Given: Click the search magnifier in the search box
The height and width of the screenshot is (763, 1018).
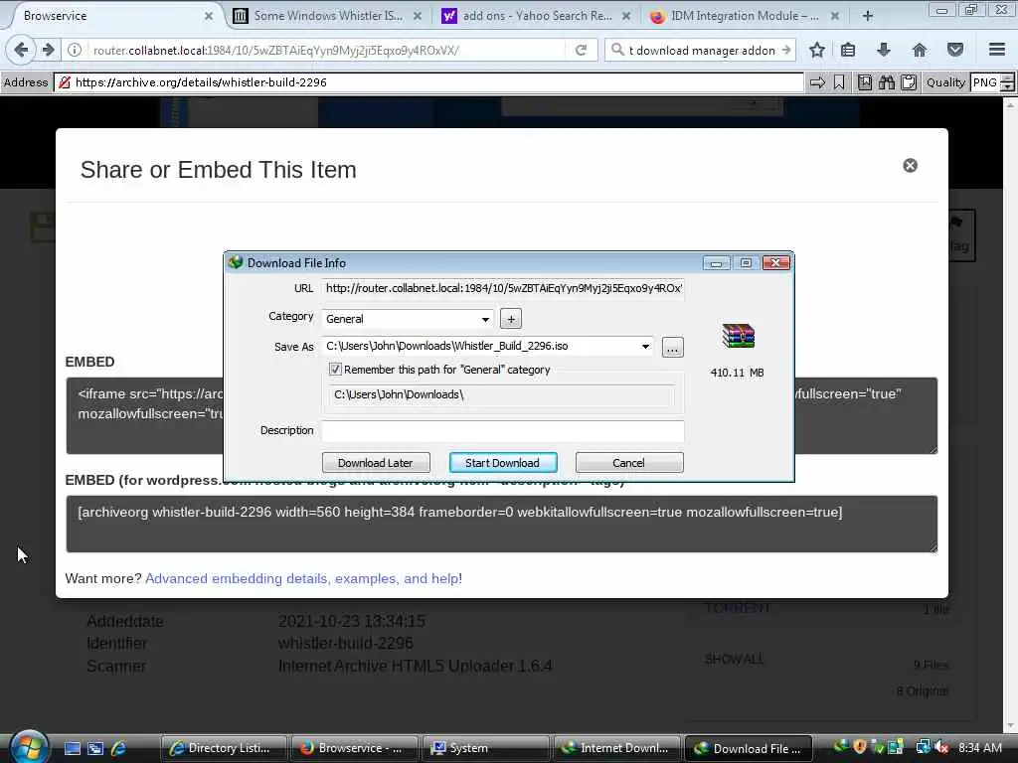Looking at the screenshot, I should (x=617, y=50).
